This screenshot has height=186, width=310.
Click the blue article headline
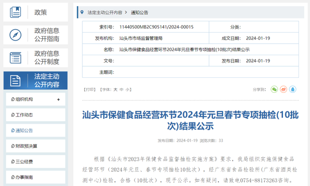190,120
